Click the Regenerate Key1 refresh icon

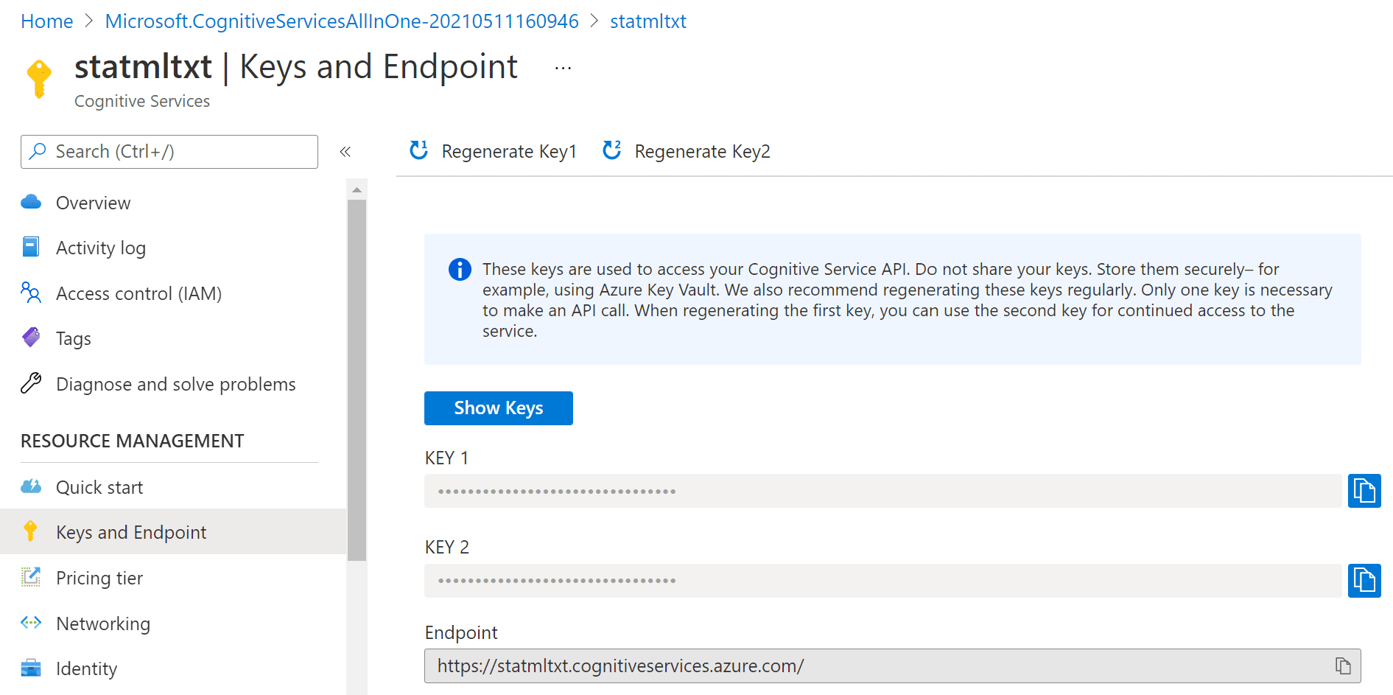[x=419, y=150]
